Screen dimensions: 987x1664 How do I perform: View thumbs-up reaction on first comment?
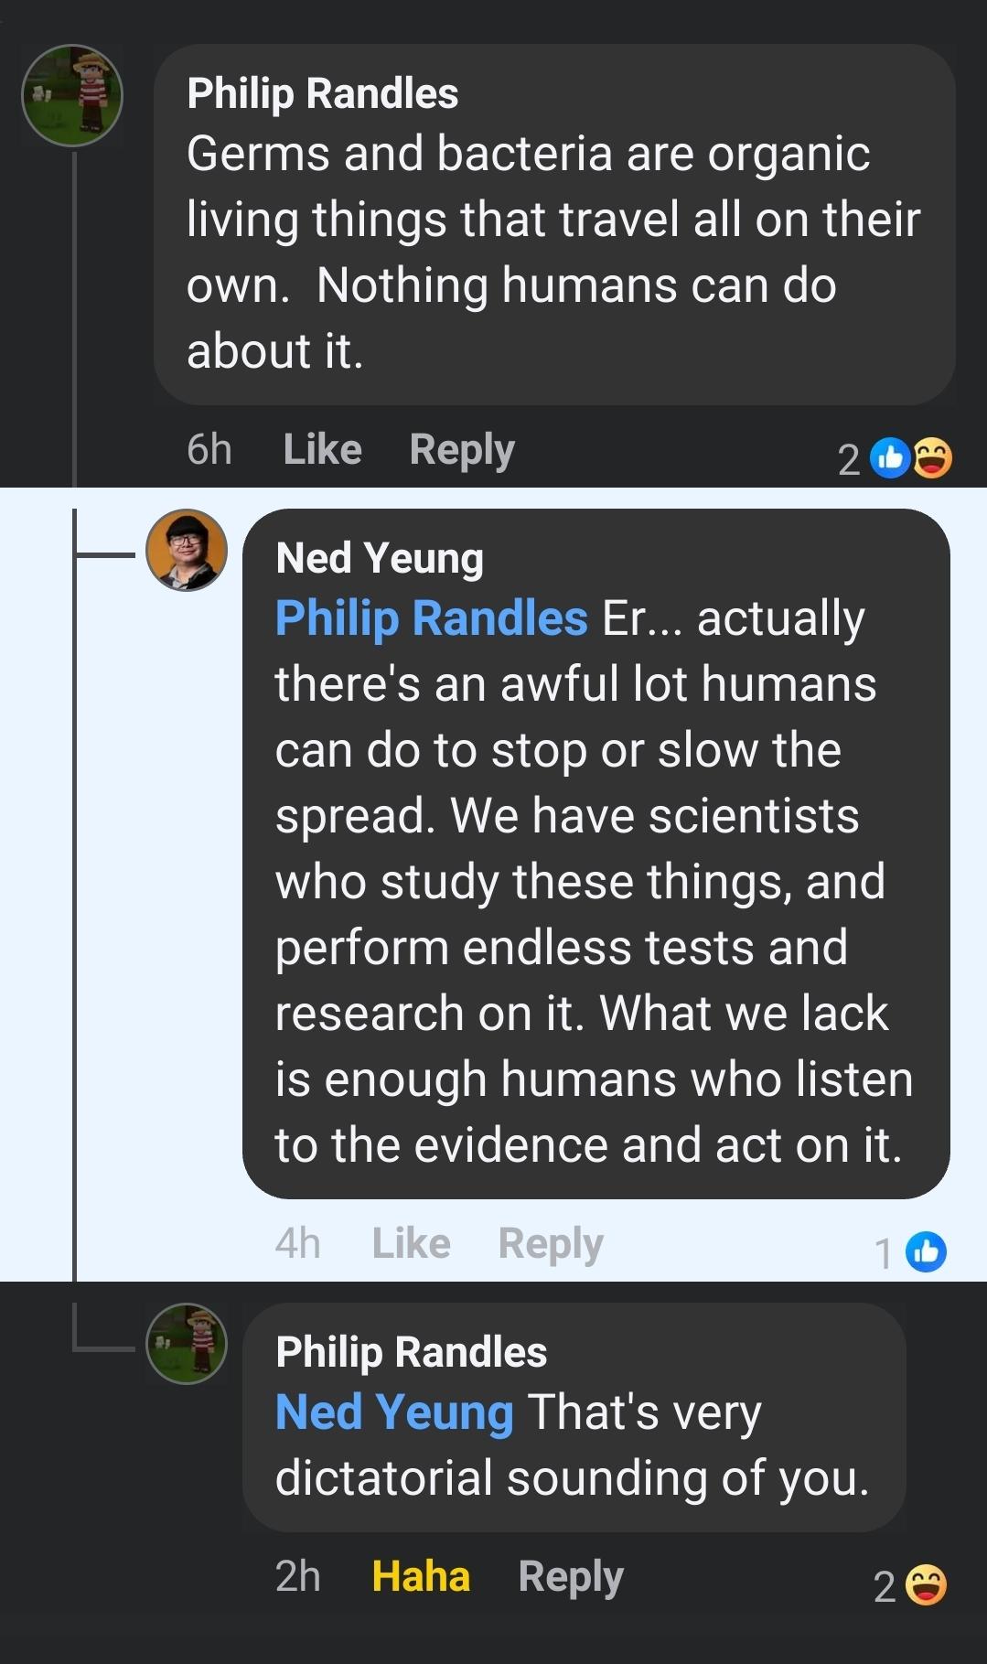pyautogui.click(x=890, y=458)
